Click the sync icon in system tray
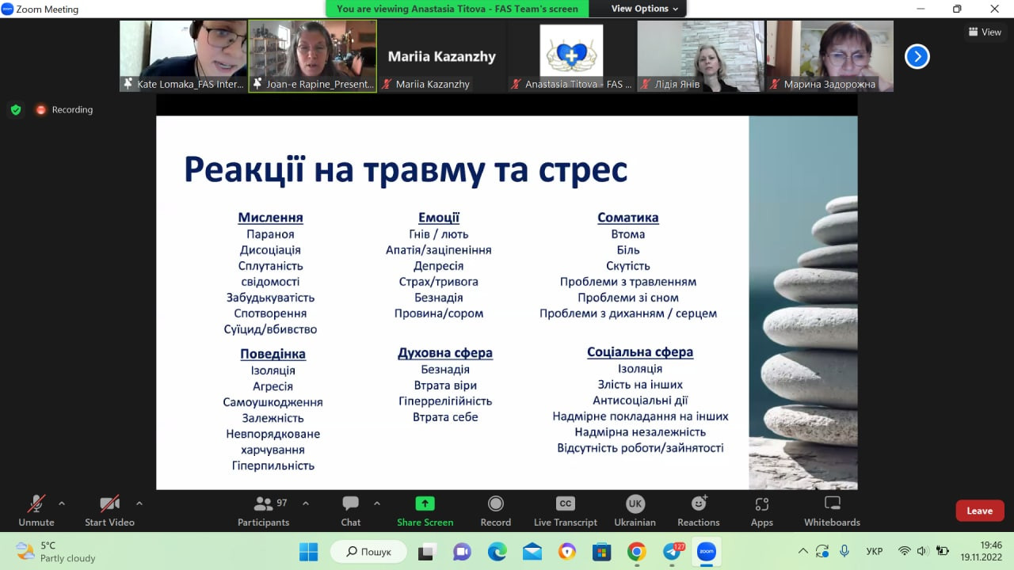 click(823, 551)
